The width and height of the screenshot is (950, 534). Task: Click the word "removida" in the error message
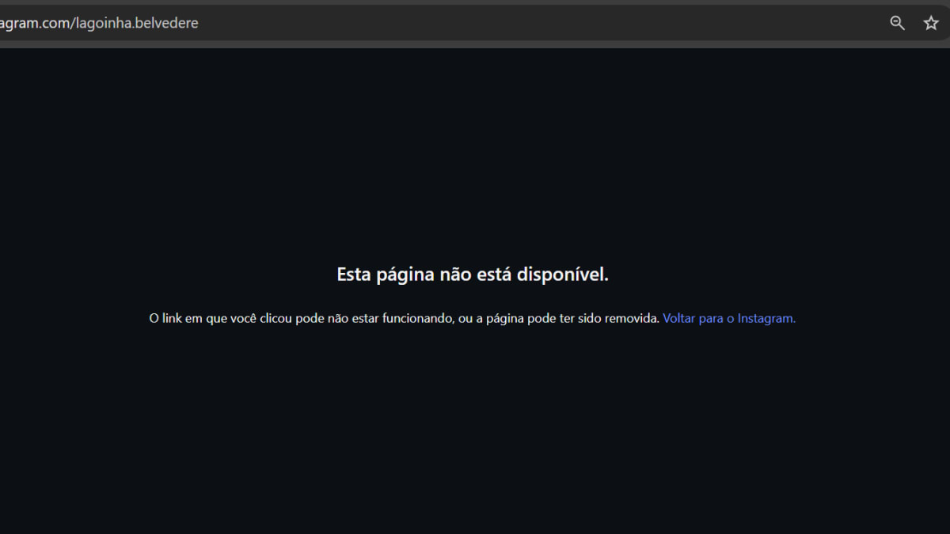point(631,318)
